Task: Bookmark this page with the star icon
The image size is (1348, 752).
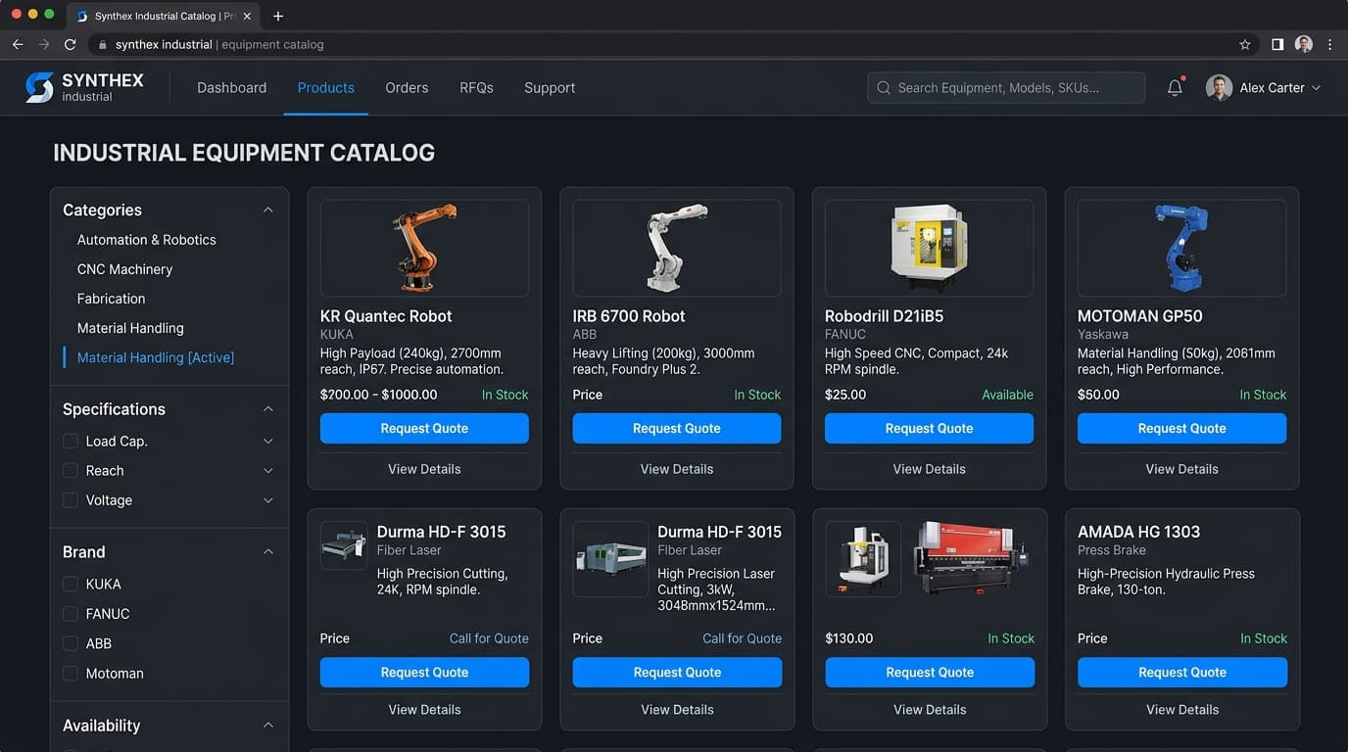Action: [1245, 44]
